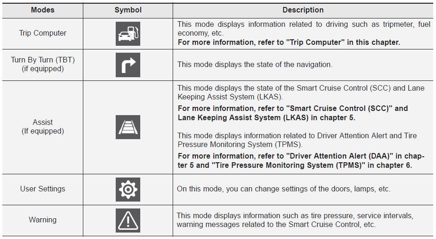Click the Modes column header
436x239 pixels.
point(43,10)
